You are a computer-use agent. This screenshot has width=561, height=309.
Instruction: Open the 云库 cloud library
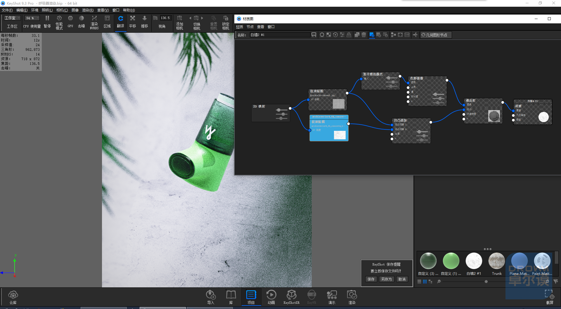coord(13,297)
